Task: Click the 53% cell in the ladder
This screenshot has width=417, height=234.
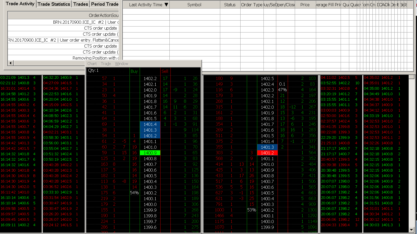Action: click(252, 210)
